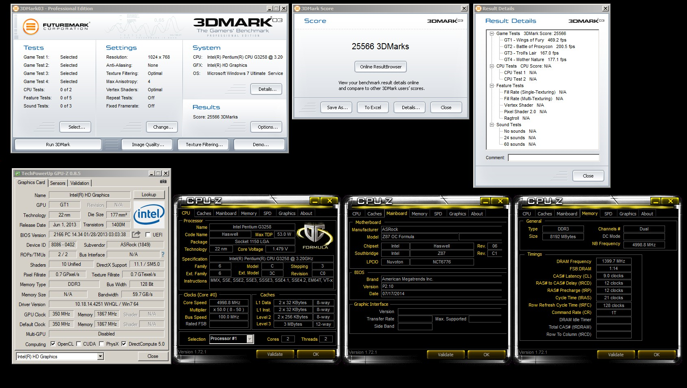Open SPD tab in CPU-Z Mainboard window
This screenshot has height=388, width=687.
[x=438, y=214]
